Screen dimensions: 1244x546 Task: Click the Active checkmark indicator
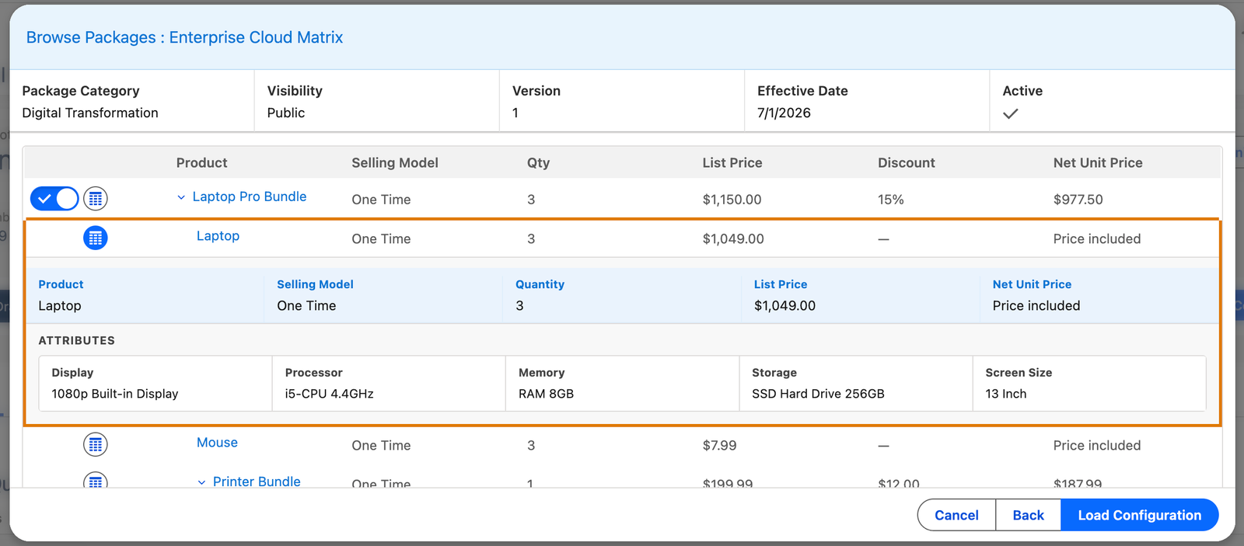tap(1010, 114)
